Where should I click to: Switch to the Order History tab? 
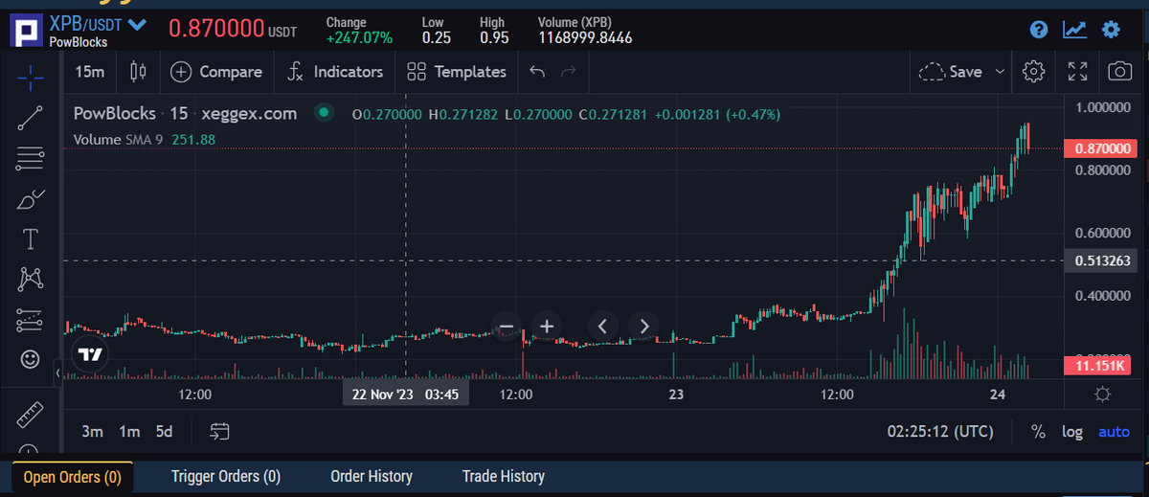(372, 477)
